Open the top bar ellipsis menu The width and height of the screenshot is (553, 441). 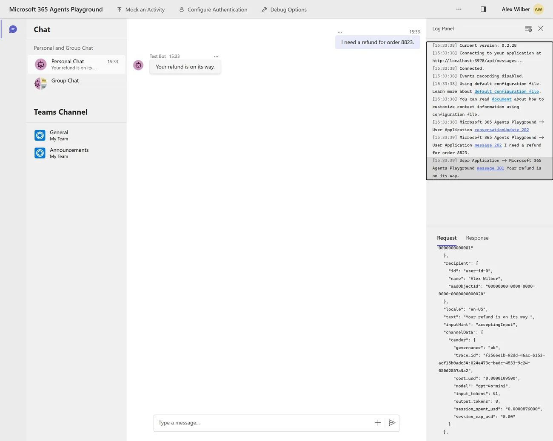pos(459,9)
